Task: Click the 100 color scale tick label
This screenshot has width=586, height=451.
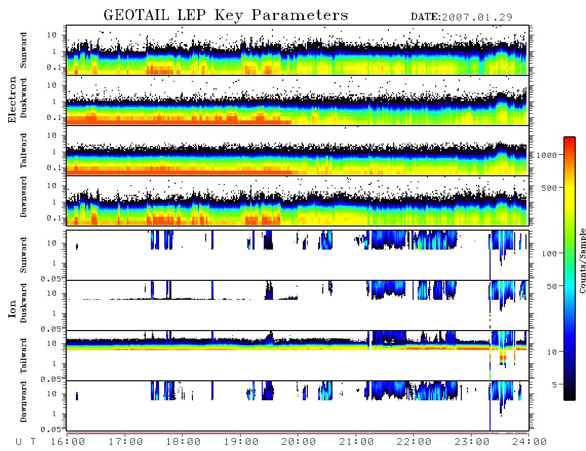Action: click(550, 254)
